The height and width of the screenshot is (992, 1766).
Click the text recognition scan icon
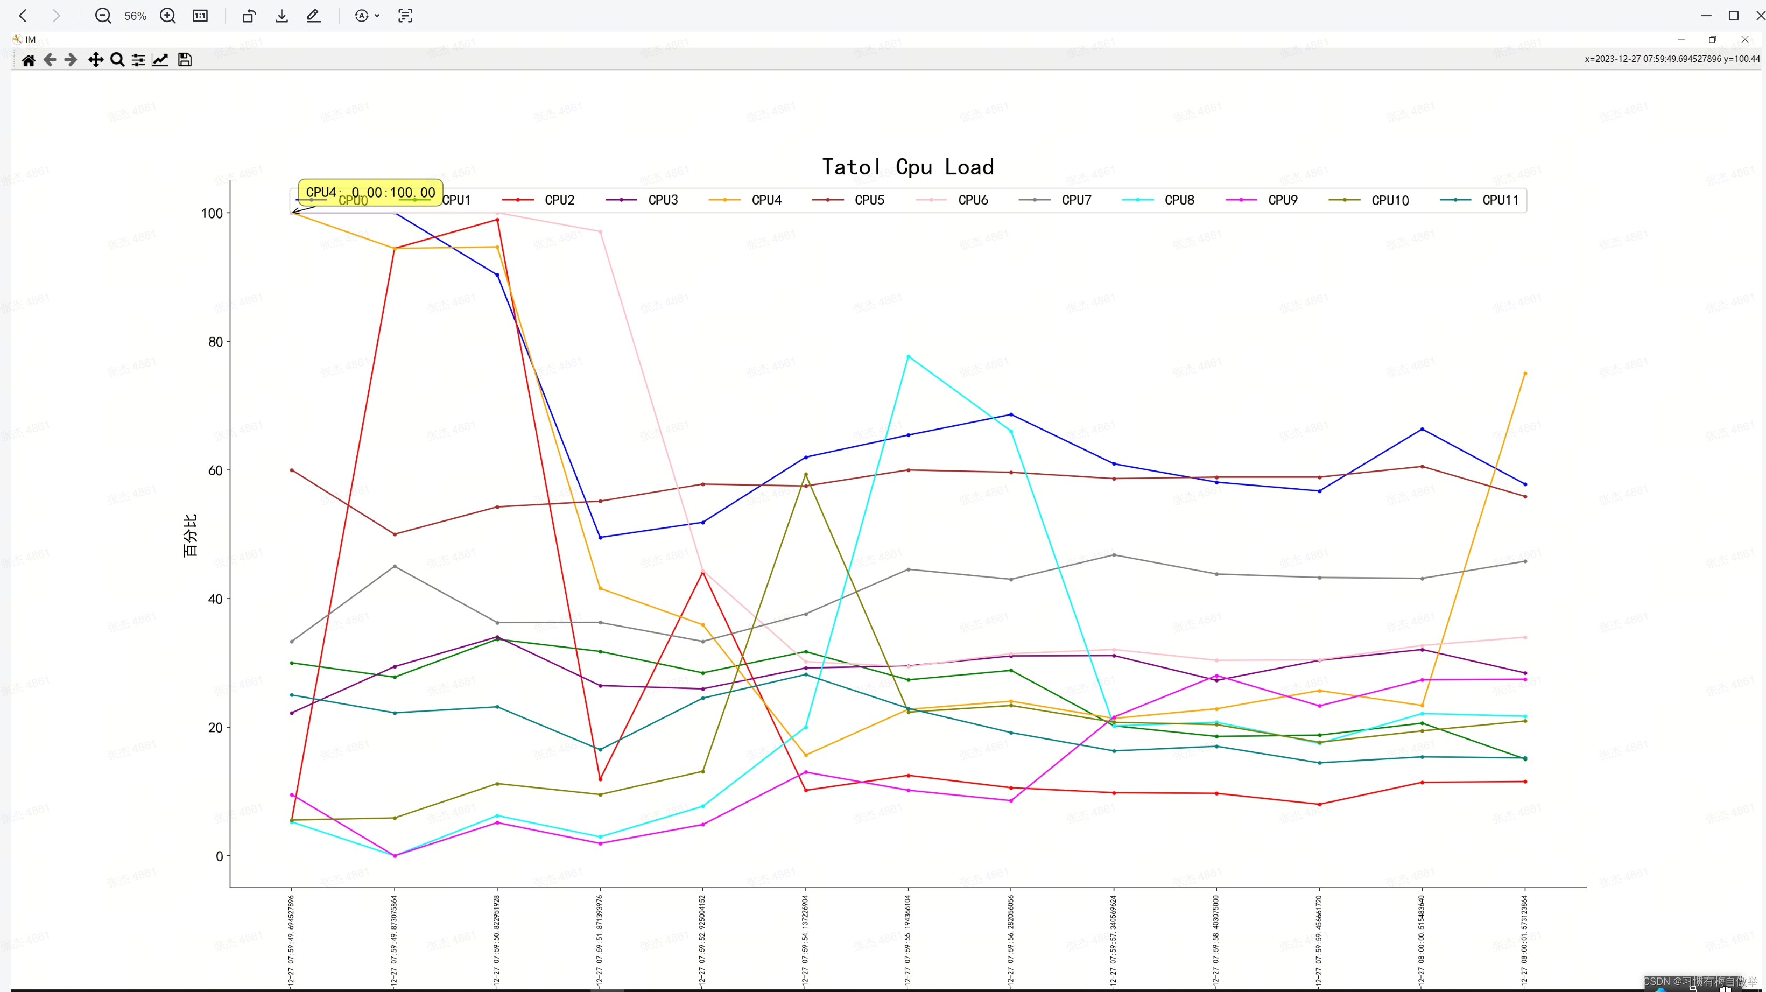(405, 16)
